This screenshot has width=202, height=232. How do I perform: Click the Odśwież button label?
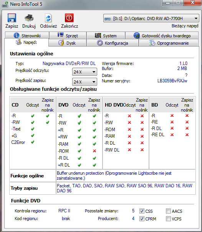coord(48,26)
